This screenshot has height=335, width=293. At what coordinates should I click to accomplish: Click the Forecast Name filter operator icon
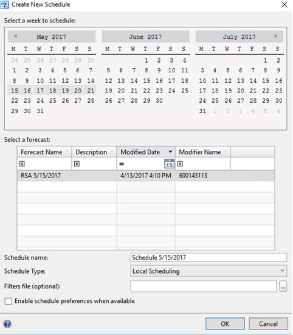[22, 164]
